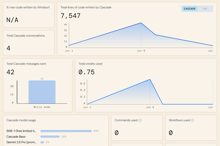Switch to the CASCADE toggle option

click(x=190, y=9)
